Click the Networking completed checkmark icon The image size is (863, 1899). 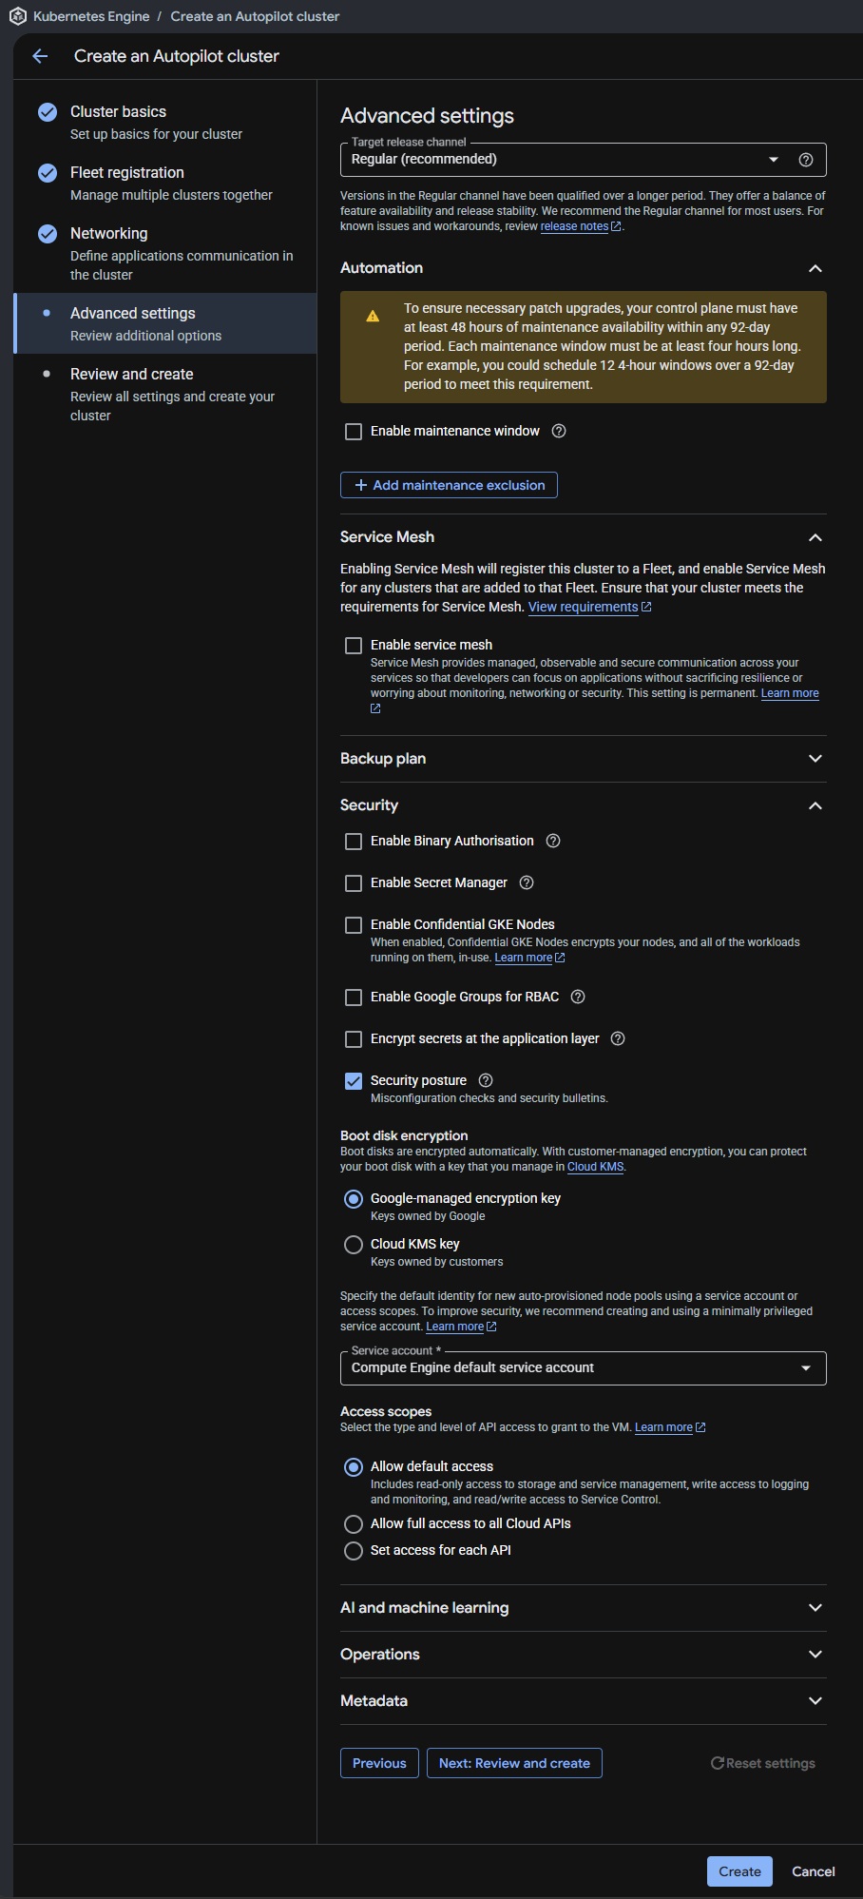coord(48,234)
